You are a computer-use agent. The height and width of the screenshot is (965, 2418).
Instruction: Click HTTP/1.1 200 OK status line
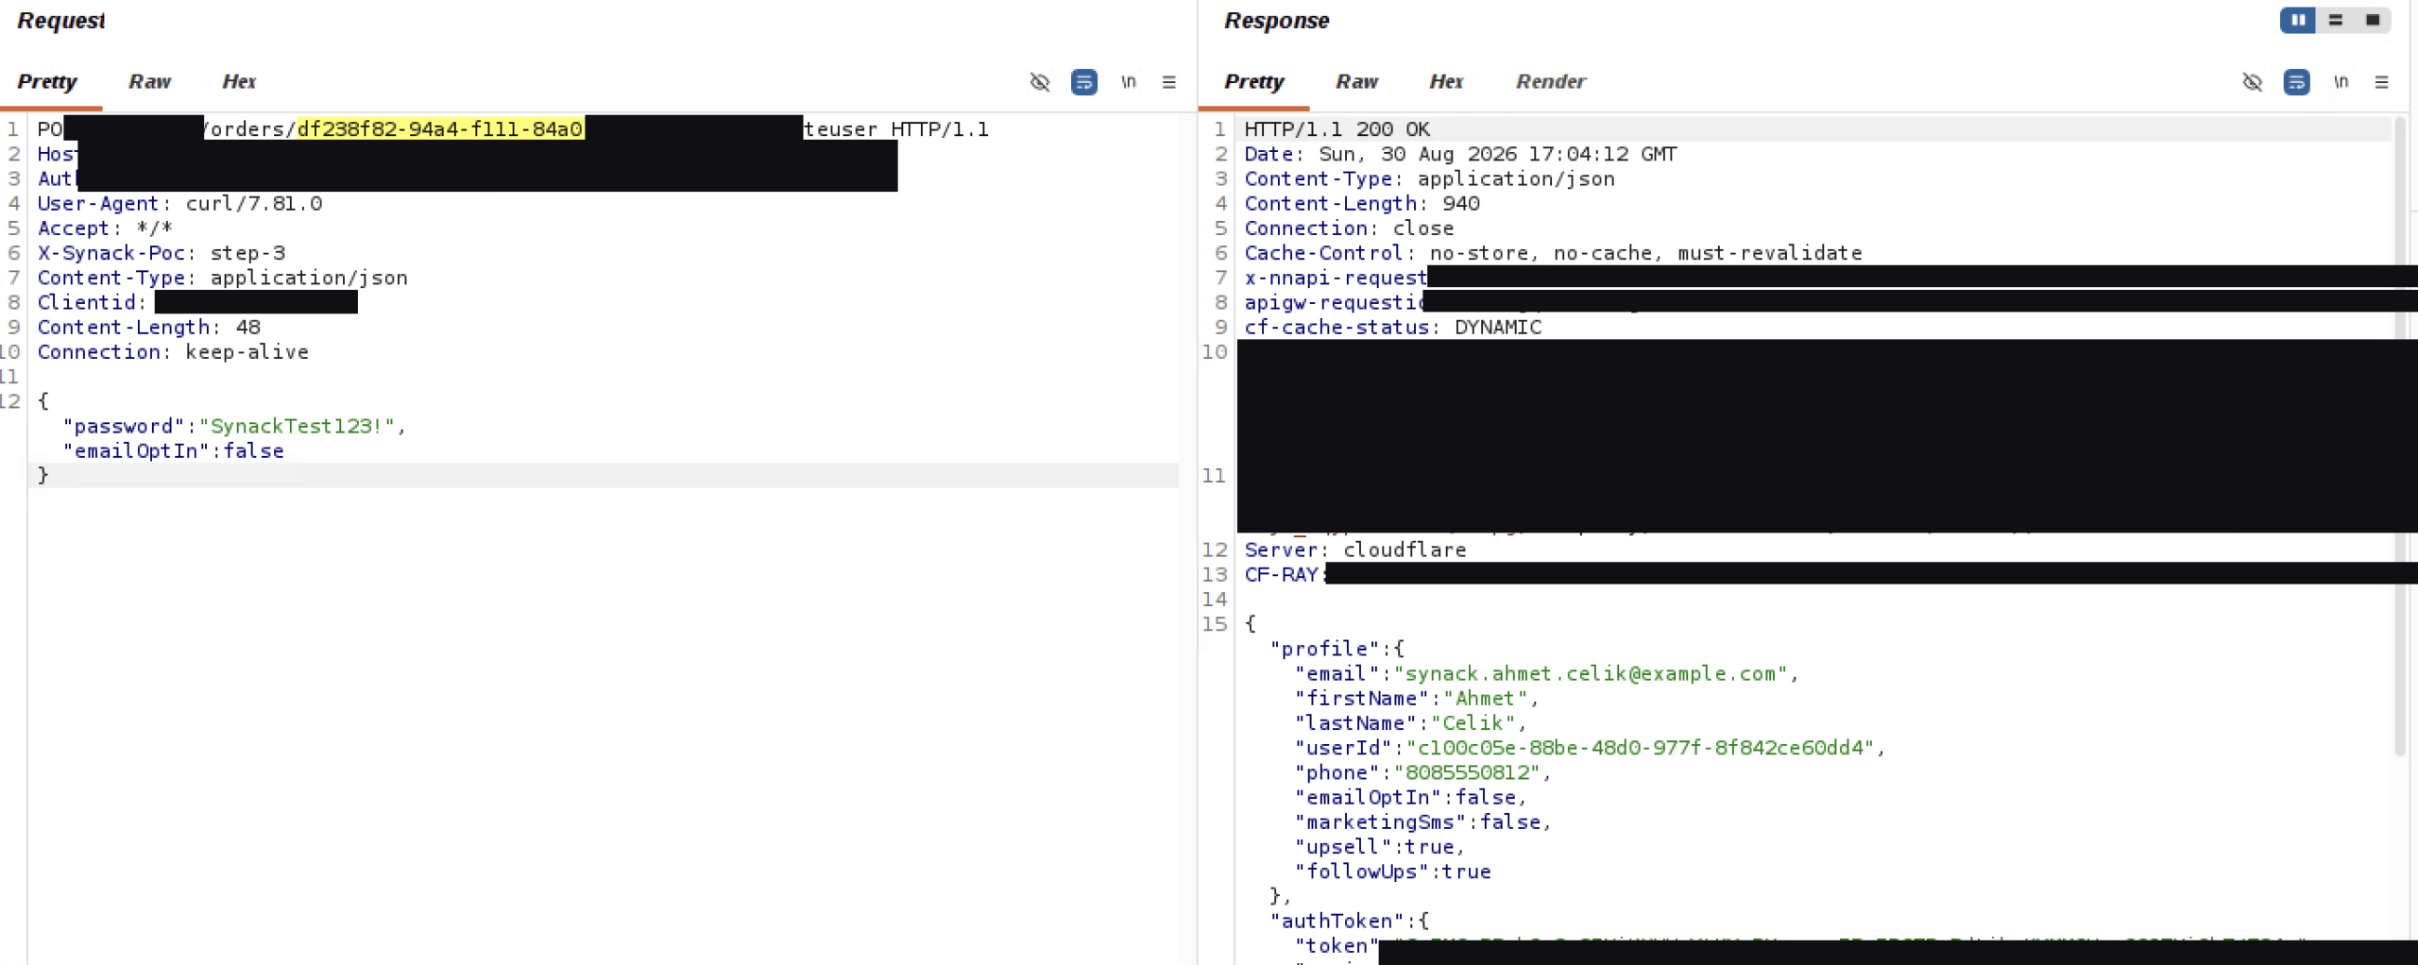pos(1337,128)
